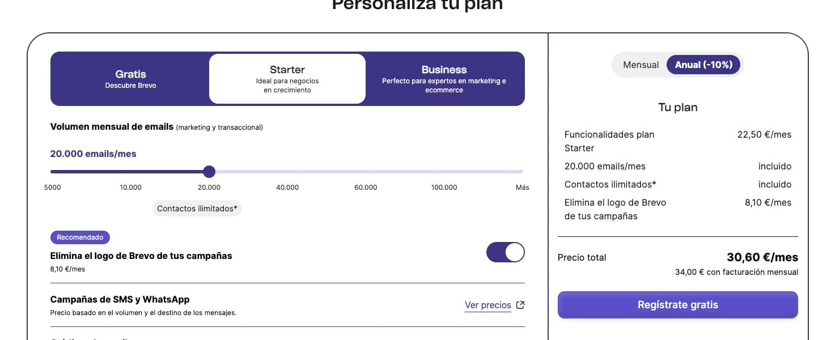
Task: Click the Recomendado badge
Action: point(80,237)
